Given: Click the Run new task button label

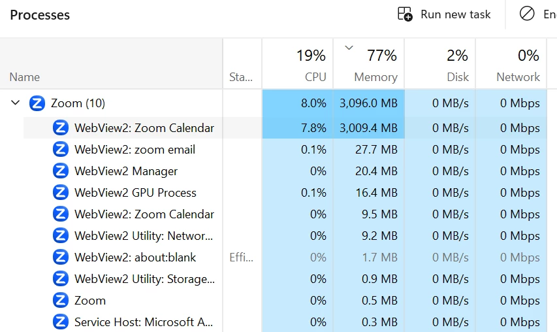Looking at the screenshot, I should [x=455, y=14].
